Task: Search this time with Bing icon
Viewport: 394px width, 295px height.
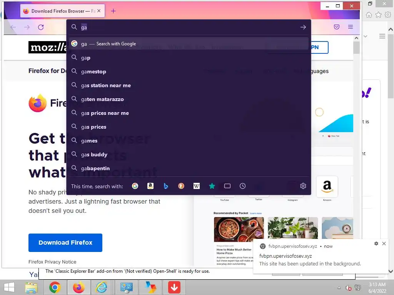Action: point(166,186)
